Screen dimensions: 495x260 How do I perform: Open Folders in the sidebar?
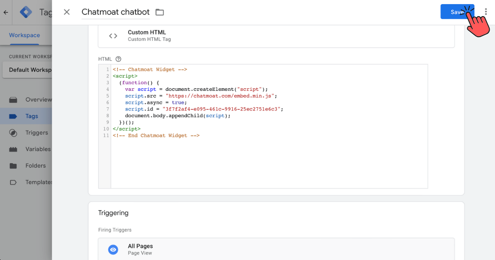click(x=35, y=165)
